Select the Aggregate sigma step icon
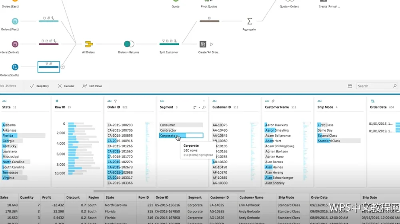Viewport: 400px width, 224px height. point(250,21)
